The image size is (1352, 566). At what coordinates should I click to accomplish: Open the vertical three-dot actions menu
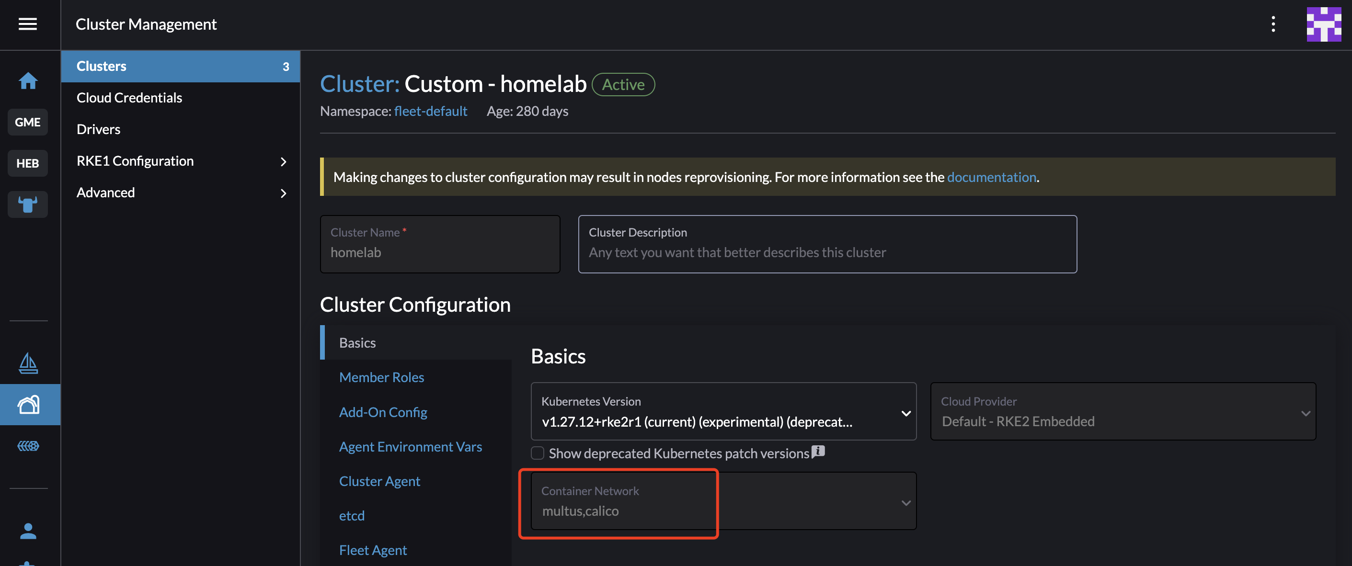(x=1273, y=24)
